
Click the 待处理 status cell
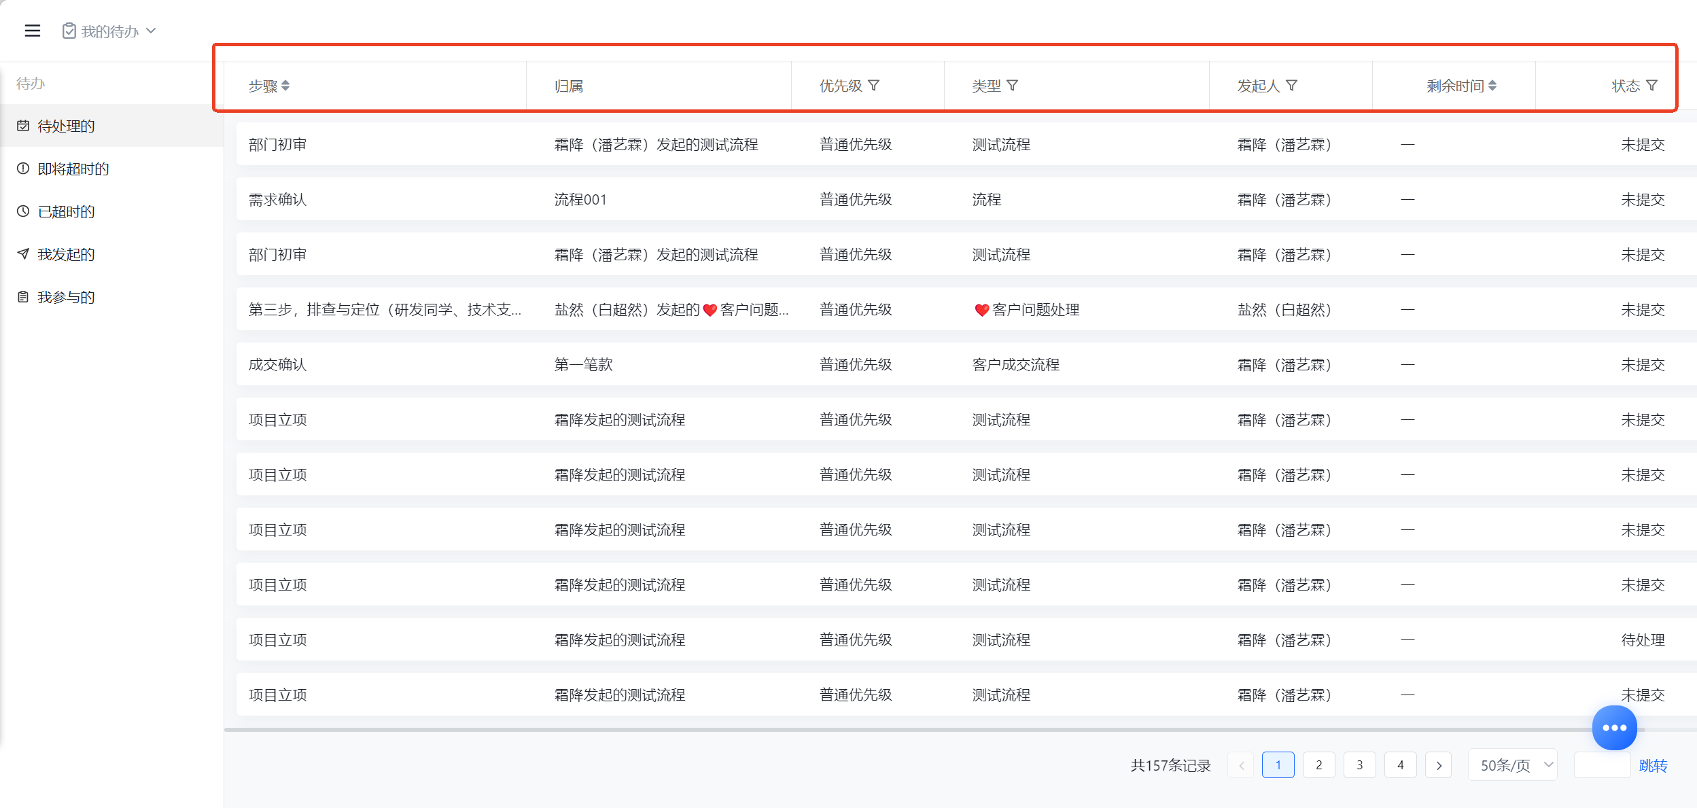coord(1643,639)
